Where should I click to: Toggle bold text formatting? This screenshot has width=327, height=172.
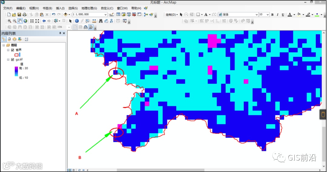272,14
